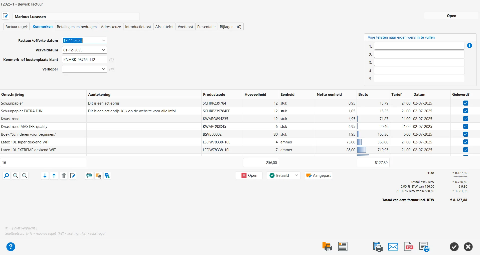Export the invoice as PDF
Screen dimensions: 480x255
click(x=409, y=247)
